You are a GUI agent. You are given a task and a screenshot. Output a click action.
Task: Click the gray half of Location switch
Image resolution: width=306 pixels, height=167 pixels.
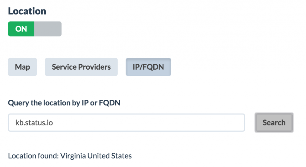48,29
